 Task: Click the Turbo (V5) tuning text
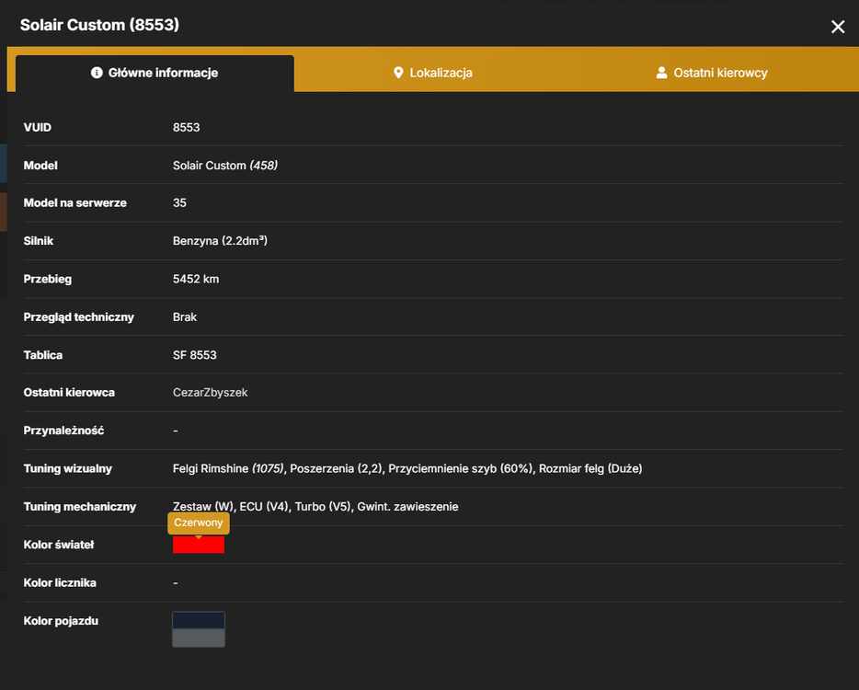pyautogui.click(x=323, y=507)
